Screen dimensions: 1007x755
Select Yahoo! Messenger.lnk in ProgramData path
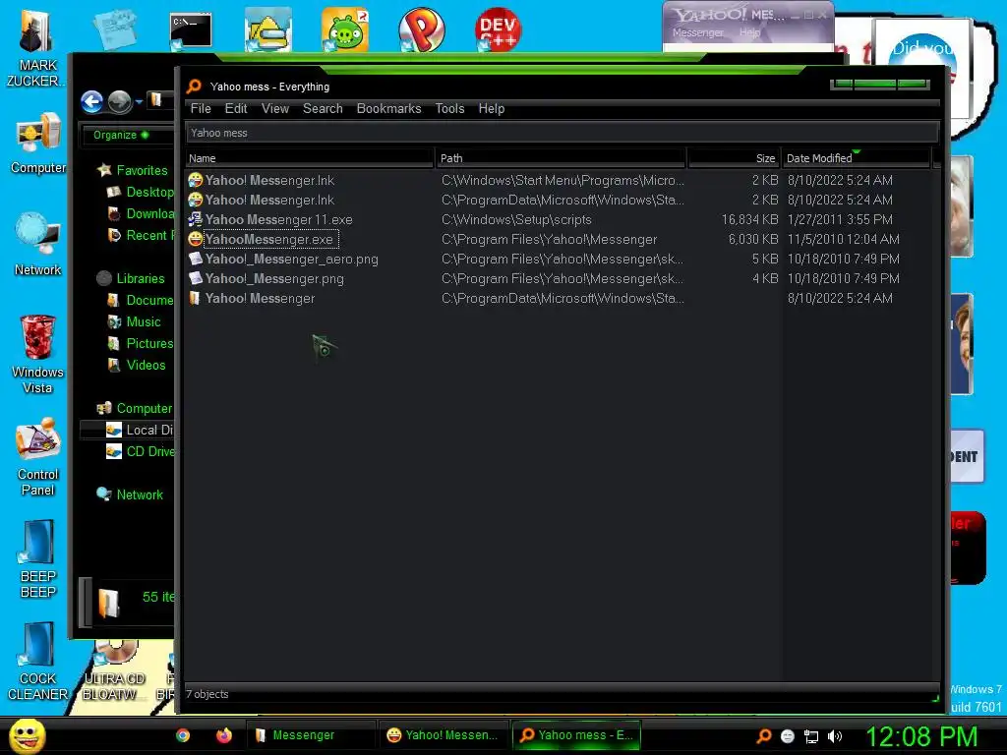point(269,201)
